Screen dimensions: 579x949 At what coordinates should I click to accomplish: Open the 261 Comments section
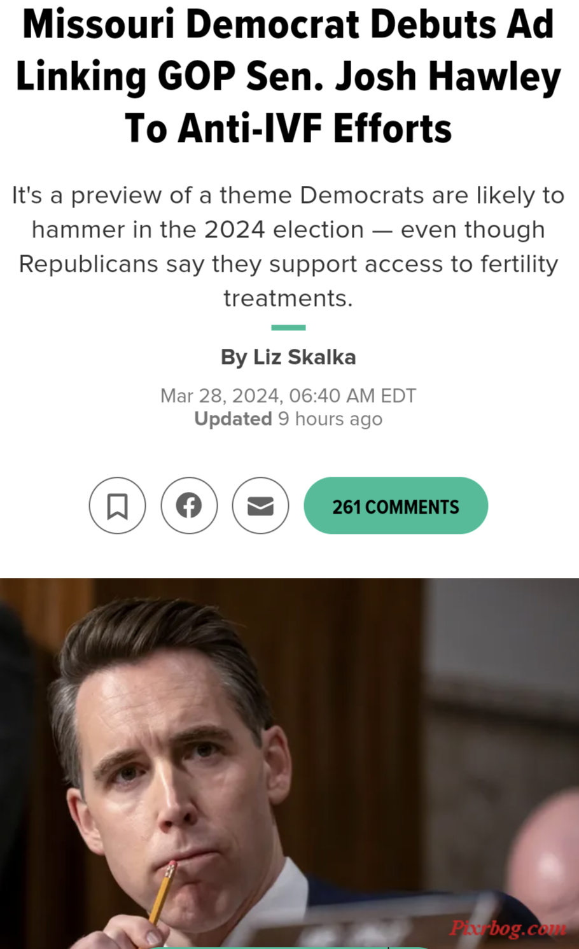point(396,505)
